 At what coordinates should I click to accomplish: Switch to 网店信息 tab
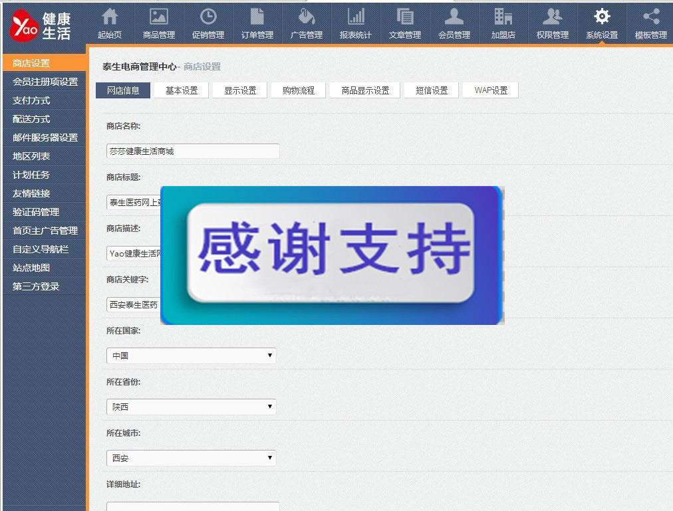pos(123,90)
